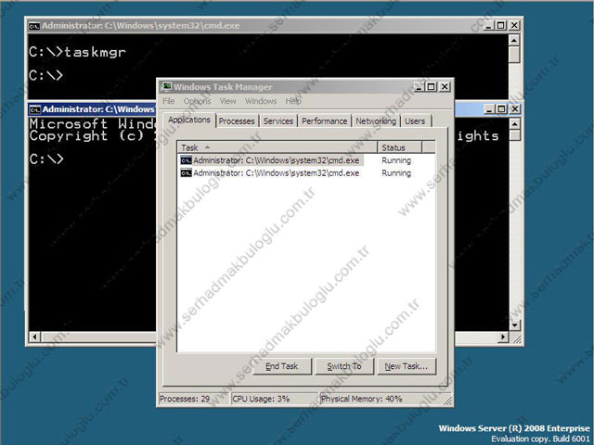
Task: Switch to the Users tab
Action: pyautogui.click(x=415, y=121)
